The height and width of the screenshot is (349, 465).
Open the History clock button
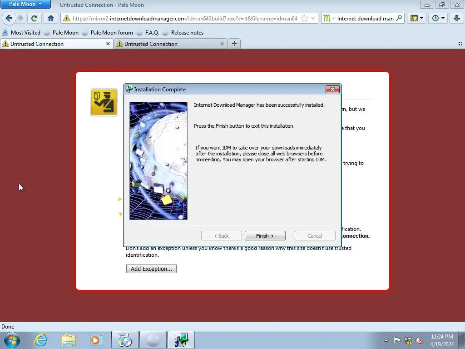coord(438,18)
